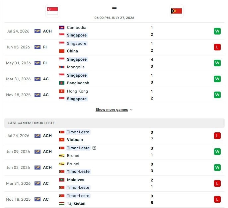This screenshot has height=208, width=228.
Task: Open the loss badge for Singapore vs China
Action: 217,47
